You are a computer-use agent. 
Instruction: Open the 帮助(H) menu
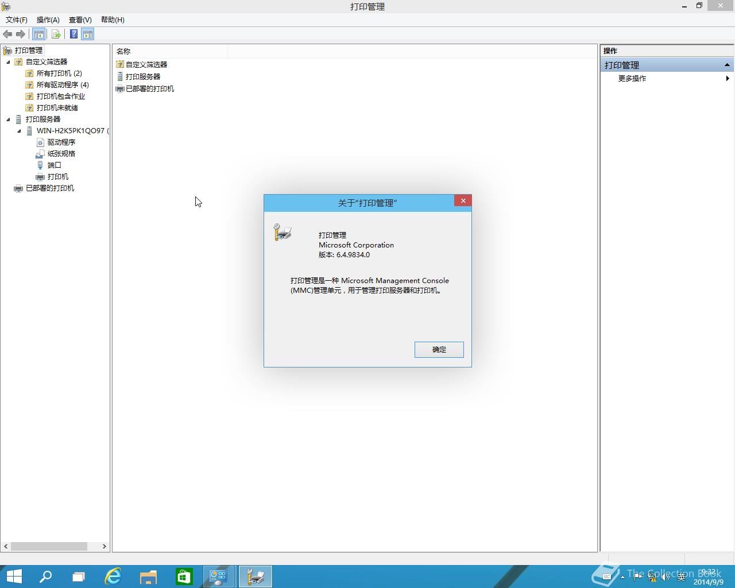pyautogui.click(x=113, y=20)
